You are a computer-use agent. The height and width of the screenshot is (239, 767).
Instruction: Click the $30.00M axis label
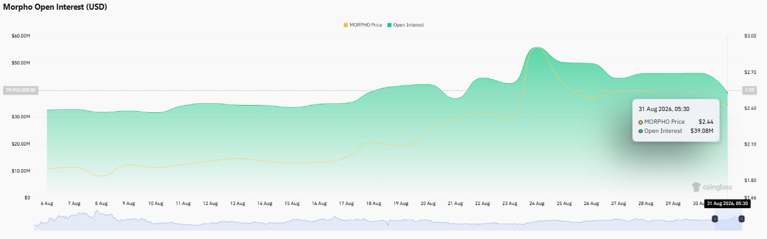21,116
